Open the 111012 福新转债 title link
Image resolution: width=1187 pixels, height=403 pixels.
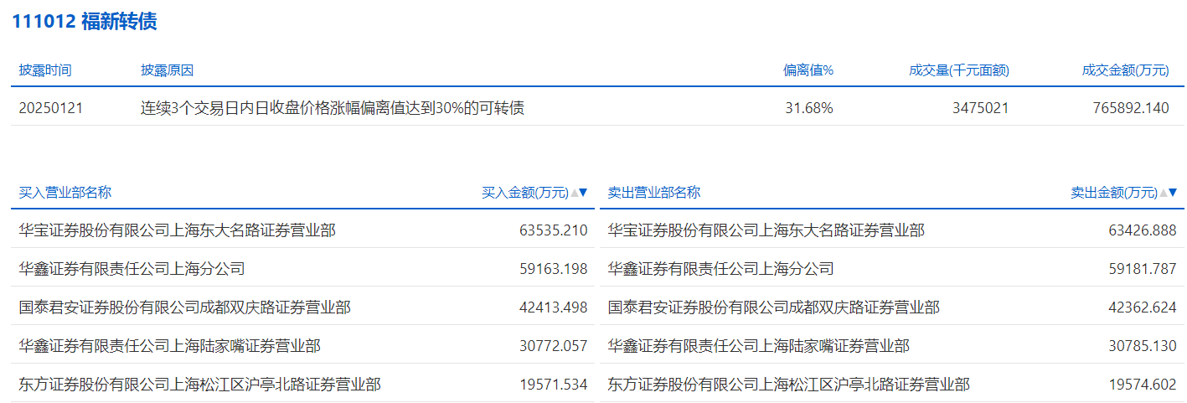coord(84,22)
